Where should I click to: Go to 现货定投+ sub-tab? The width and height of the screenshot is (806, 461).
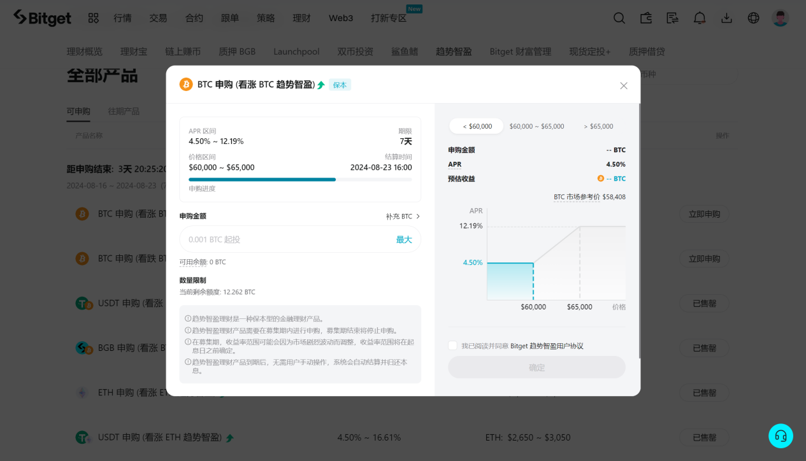click(590, 52)
